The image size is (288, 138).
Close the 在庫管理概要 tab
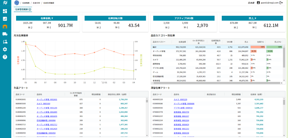pos(30,9)
